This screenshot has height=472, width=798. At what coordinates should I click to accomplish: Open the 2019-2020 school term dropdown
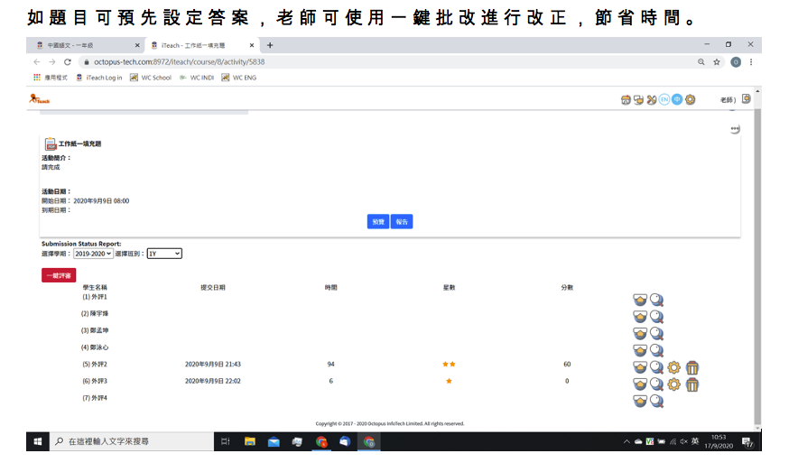[x=93, y=254]
